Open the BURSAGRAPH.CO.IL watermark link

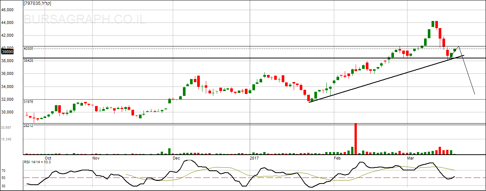click(x=85, y=19)
